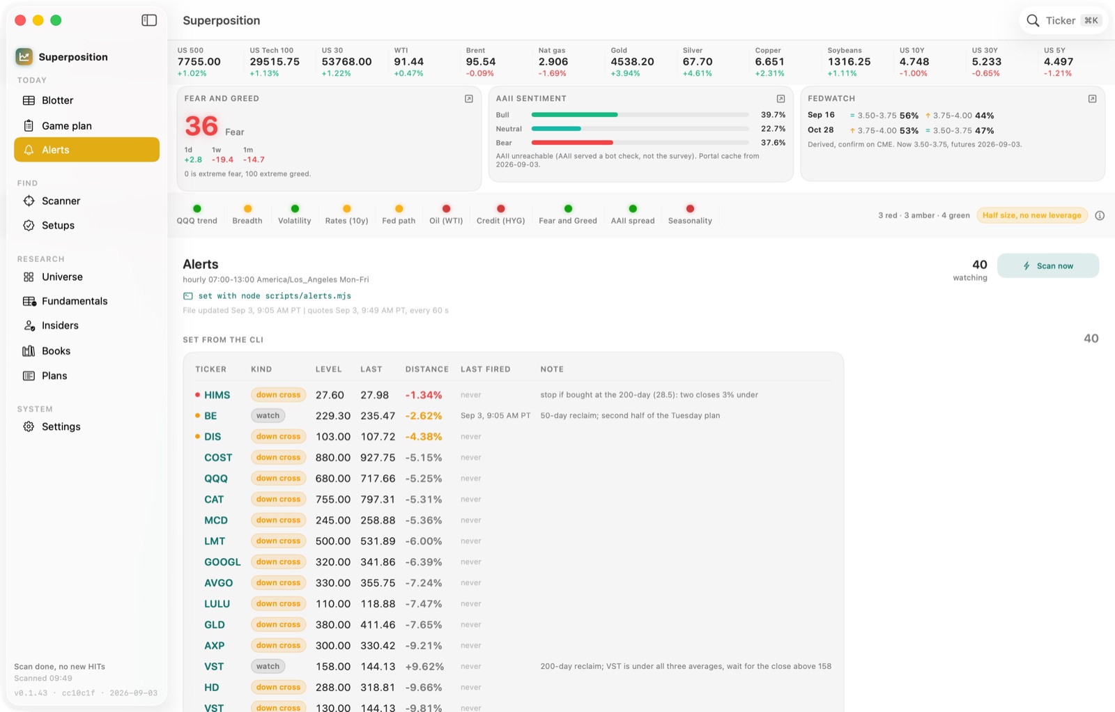Click the AVGO ticker row
The image size is (1115, 712).
[x=513, y=583]
